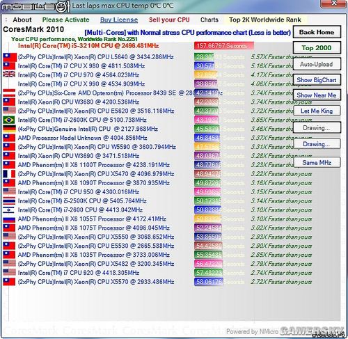
Task: Open the Charts menu
Action: (209, 20)
